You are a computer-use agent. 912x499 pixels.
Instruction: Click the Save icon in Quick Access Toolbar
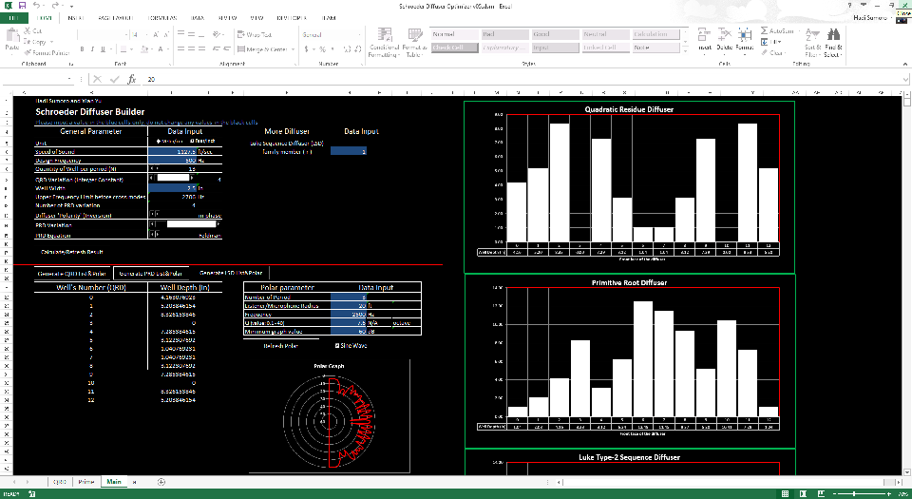[x=22, y=6]
